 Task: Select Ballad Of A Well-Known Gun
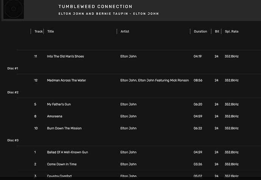(x=67, y=152)
